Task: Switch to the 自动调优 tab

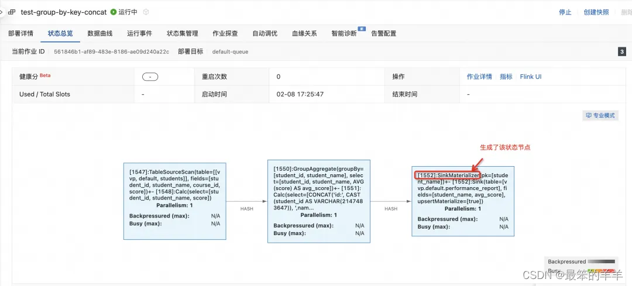Action: [x=265, y=33]
